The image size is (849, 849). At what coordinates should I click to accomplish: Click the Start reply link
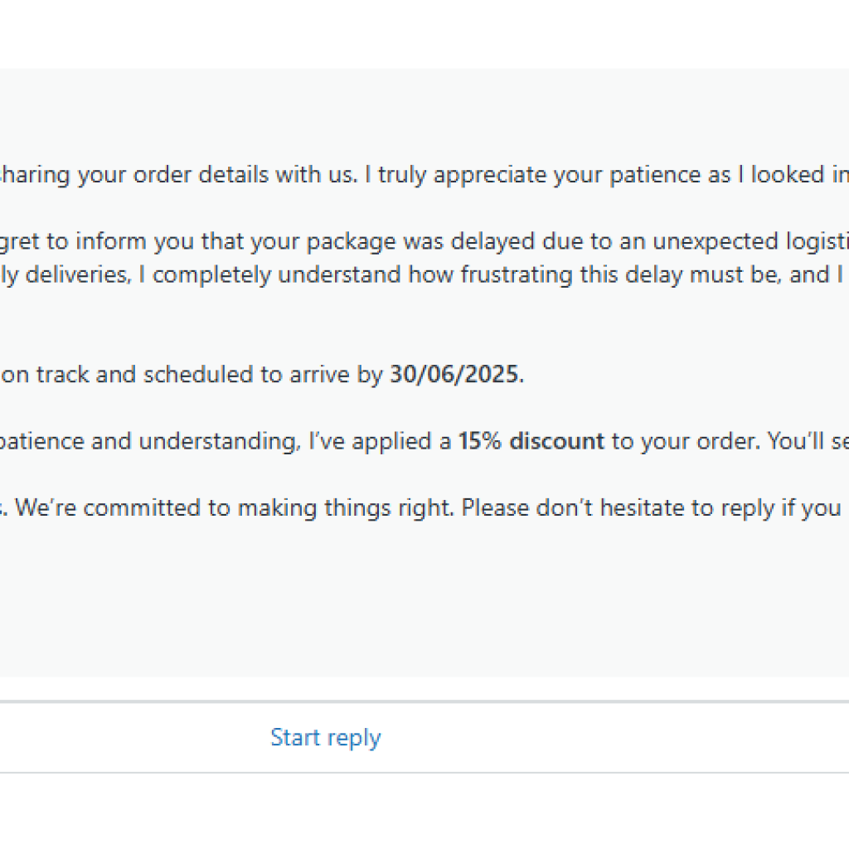click(325, 737)
